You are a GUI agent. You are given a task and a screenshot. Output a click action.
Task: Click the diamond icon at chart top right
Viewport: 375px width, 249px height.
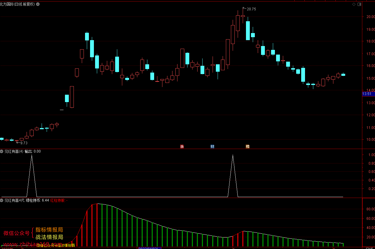pos(354,4)
